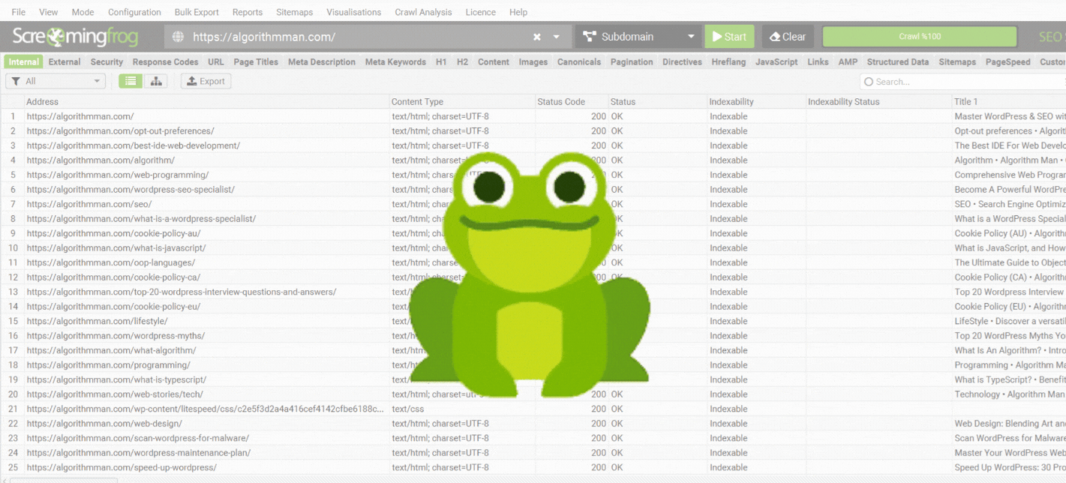Open the Crawl Analysis menu
The width and height of the screenshot is (1066, 483).
[423, 12]
